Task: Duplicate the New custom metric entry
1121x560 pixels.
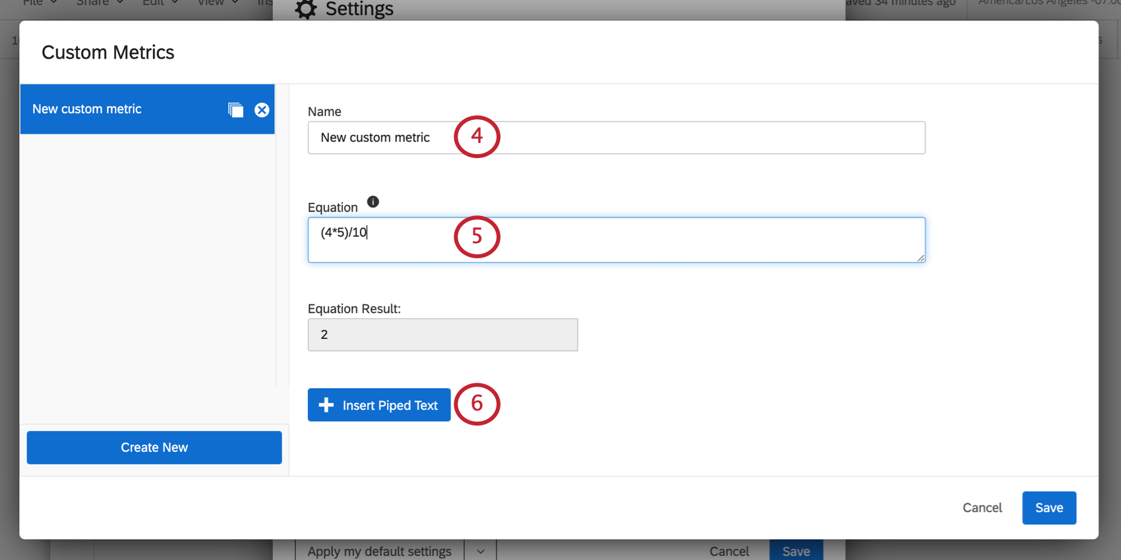Action: [235, 110]
